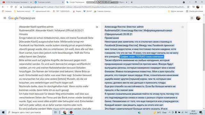Open the Главная страница bookmark
The width and height of the screenshot is (205, 115).
(x=103, y=11)
